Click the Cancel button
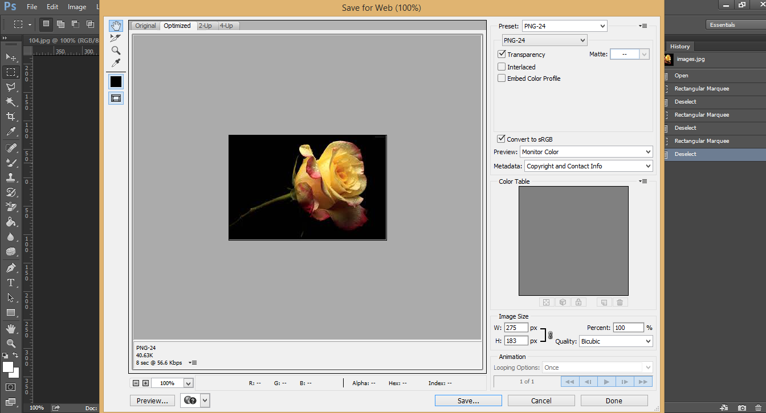This screenshot has height=413, width=766. tap(541, 400)
